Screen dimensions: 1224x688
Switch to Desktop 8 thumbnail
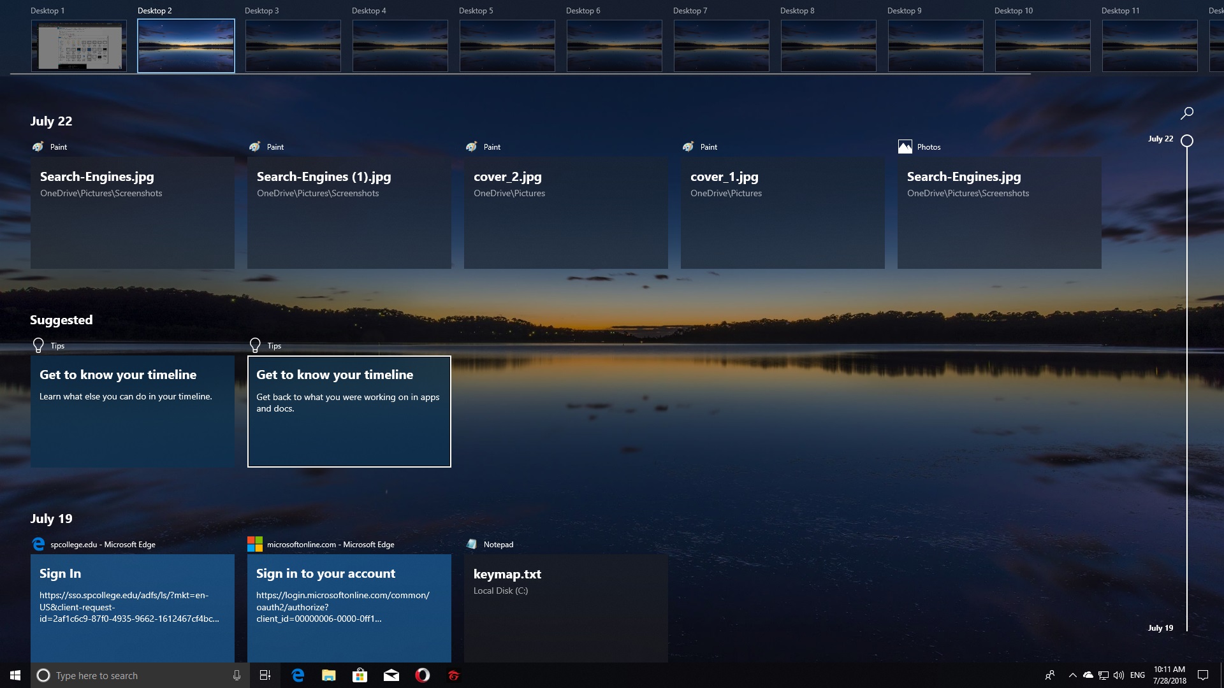click(x=829, y=45)
